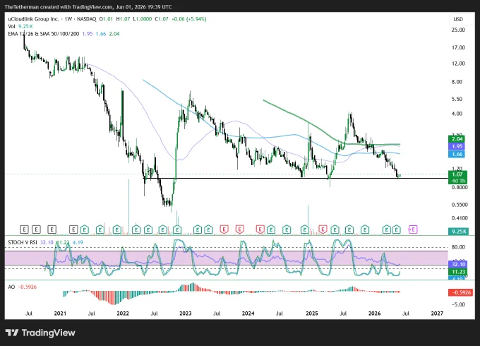The width and height of the screenshot is (480, 346).
Task: Click the 17.00 price axis label
Action: pos(458,47)
